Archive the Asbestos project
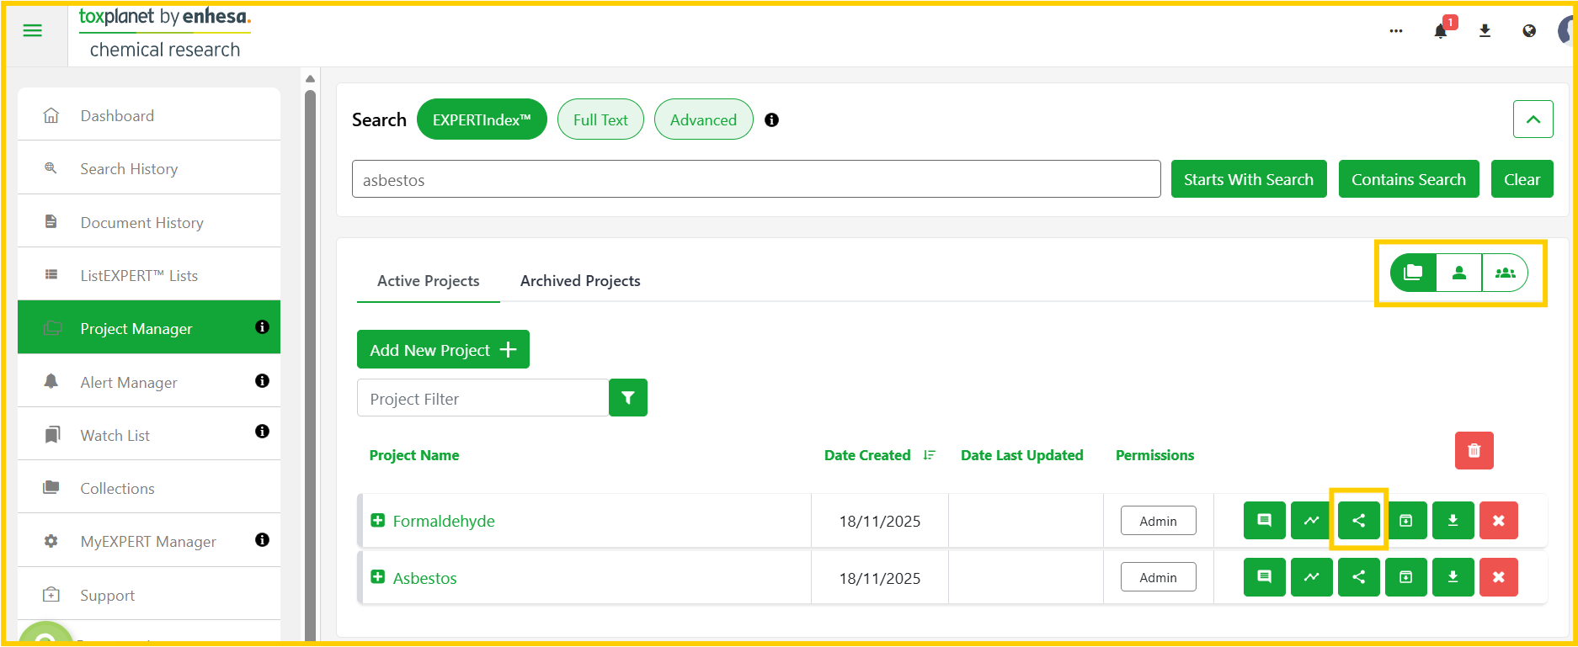The image size is (1578, 647). click(x=1405, y=577)
